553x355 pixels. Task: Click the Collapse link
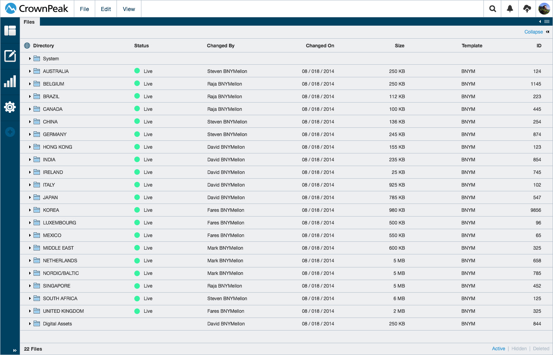(533, 32)
